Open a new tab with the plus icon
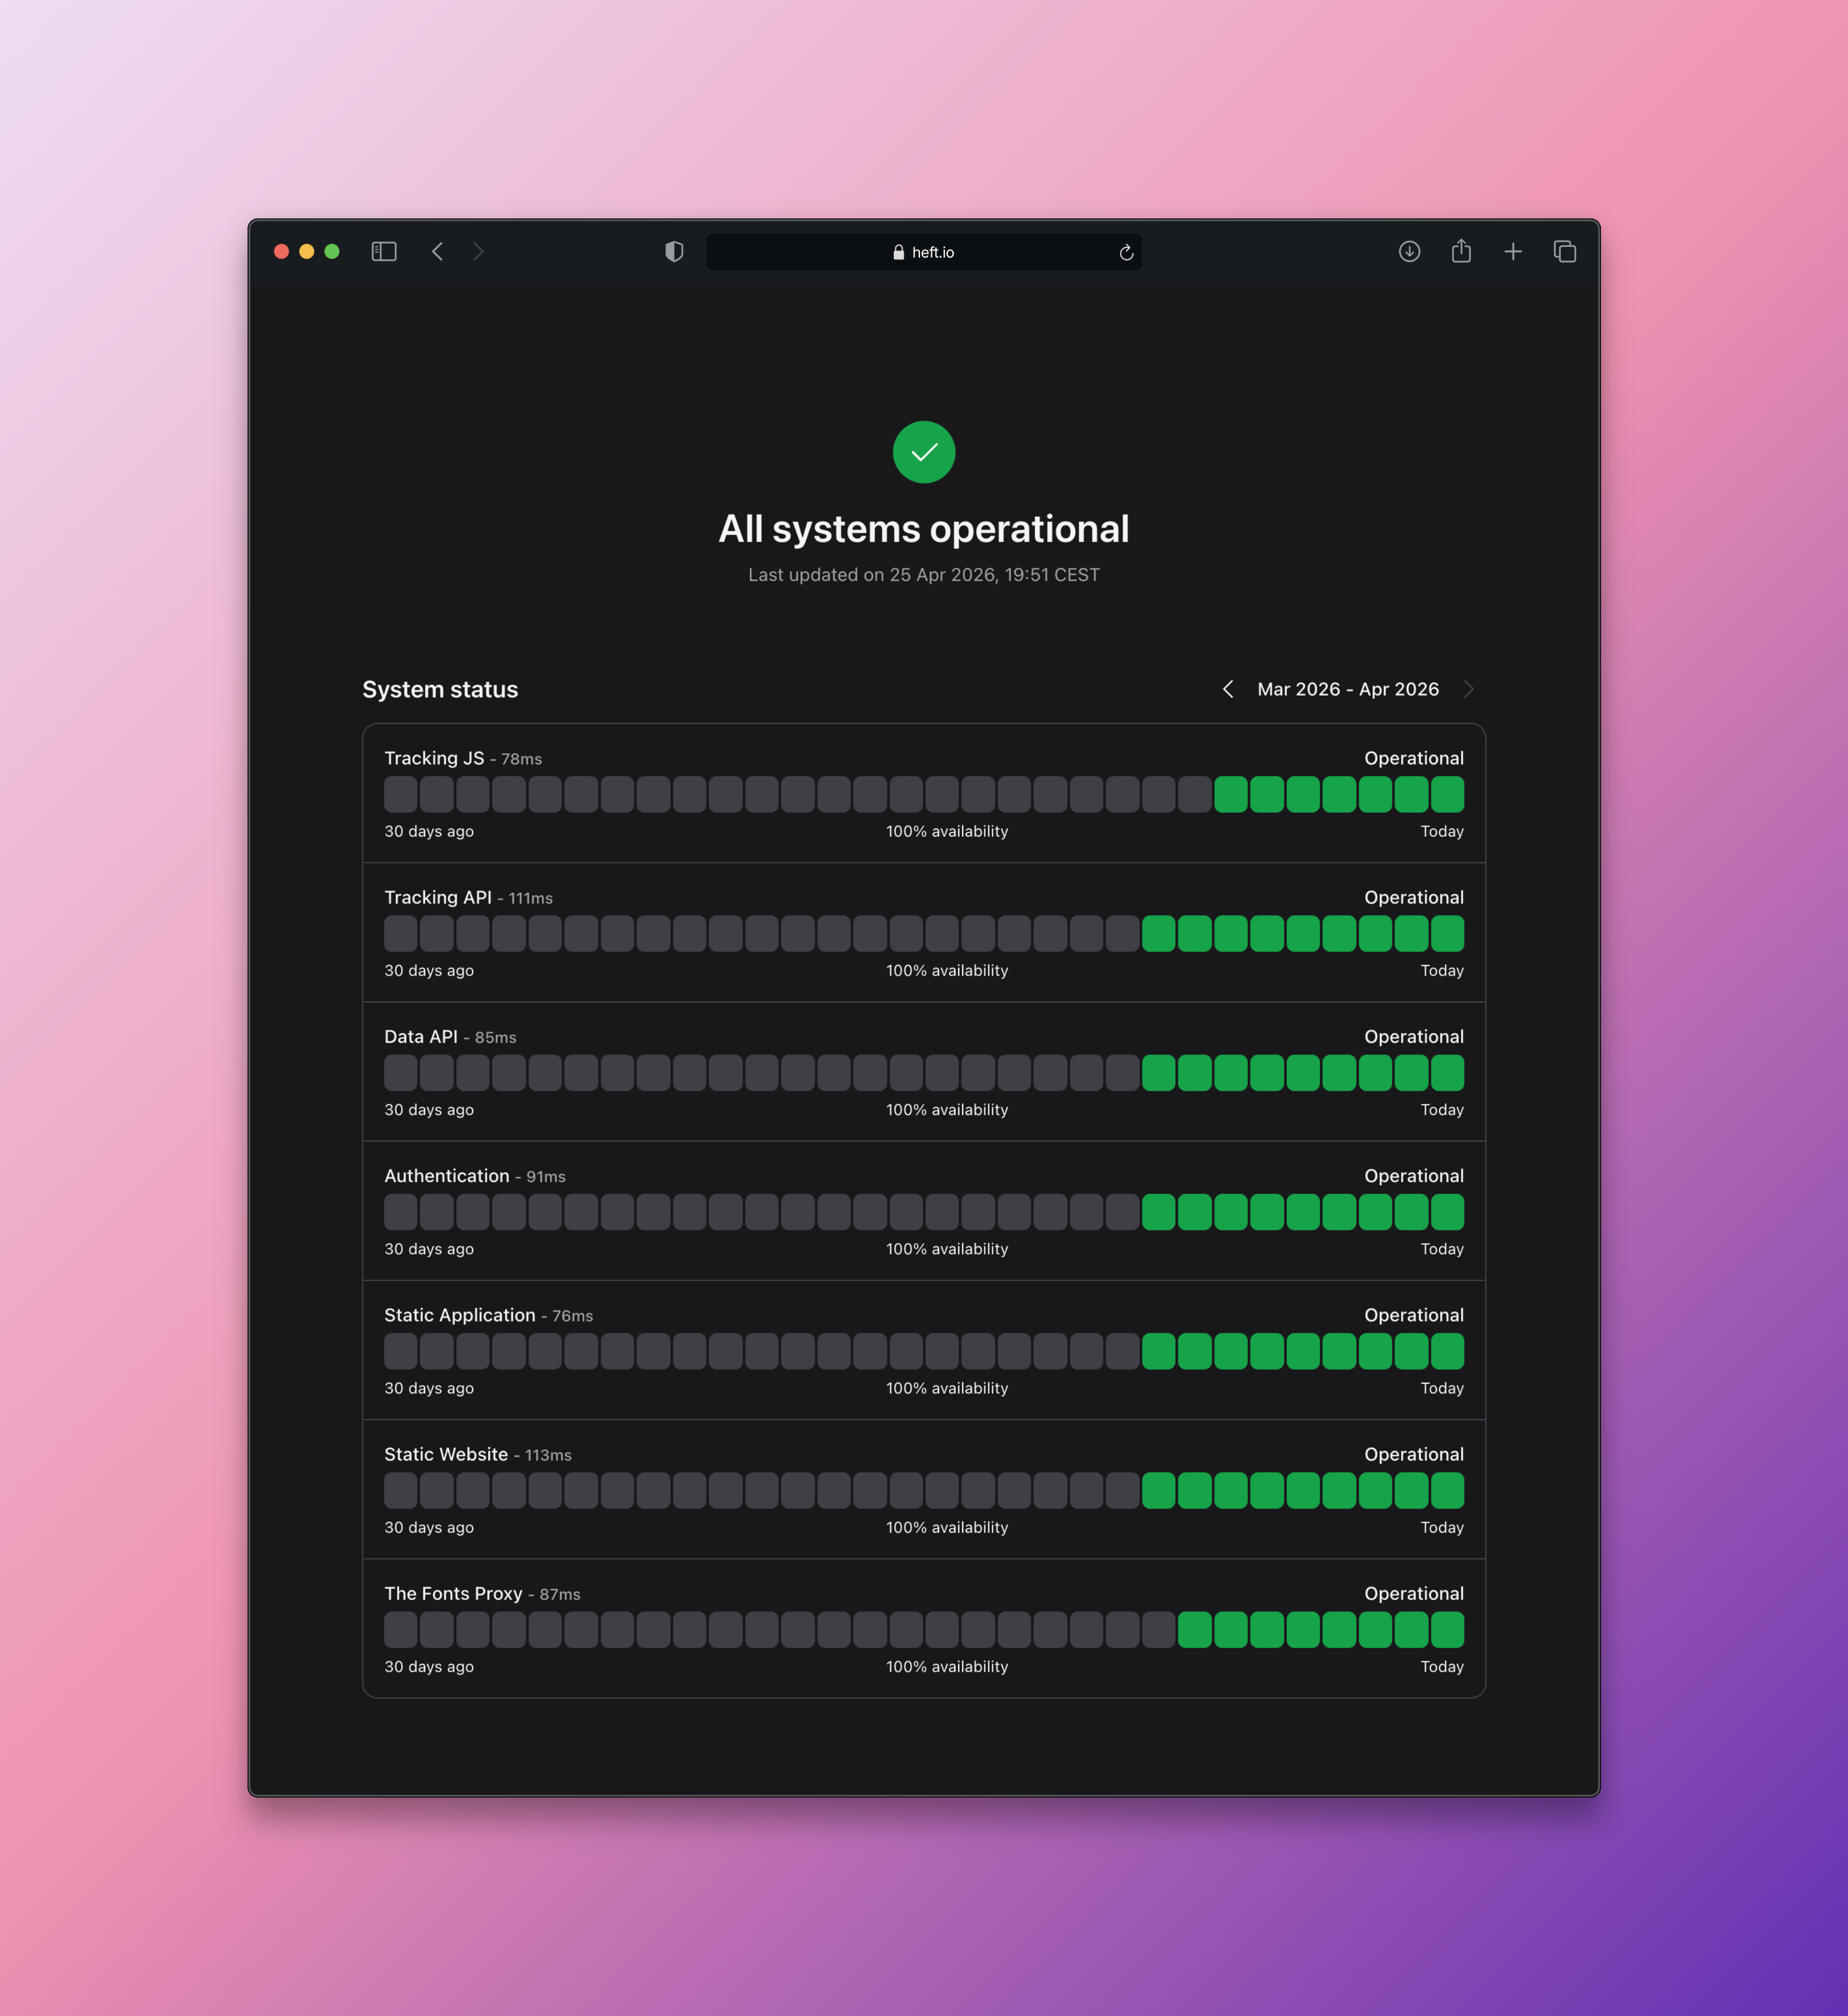The height and width of the screenshot is (2016, 1848). click(x=1513, y=251)
